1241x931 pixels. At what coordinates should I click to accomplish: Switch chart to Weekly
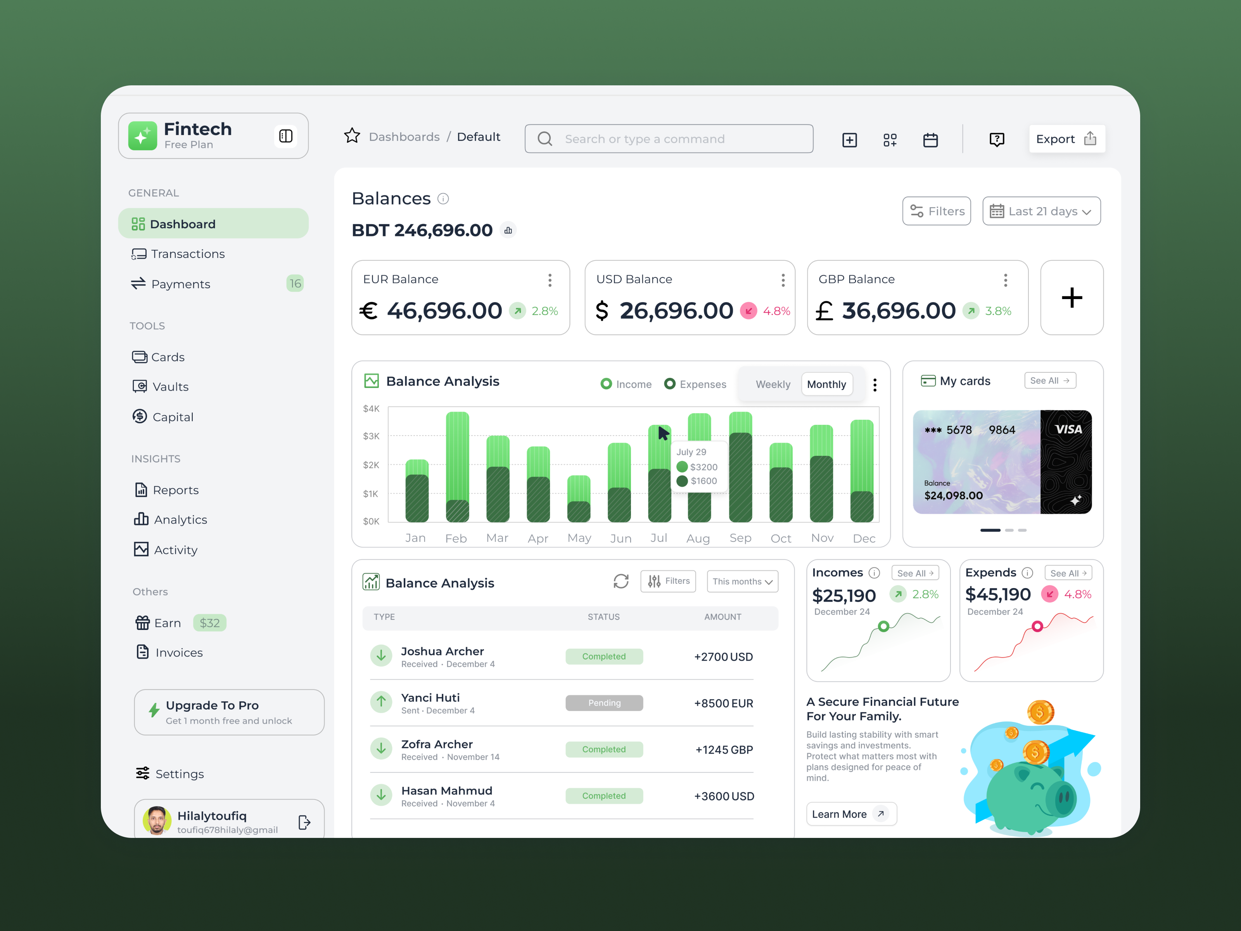click(x=773, y=384)
